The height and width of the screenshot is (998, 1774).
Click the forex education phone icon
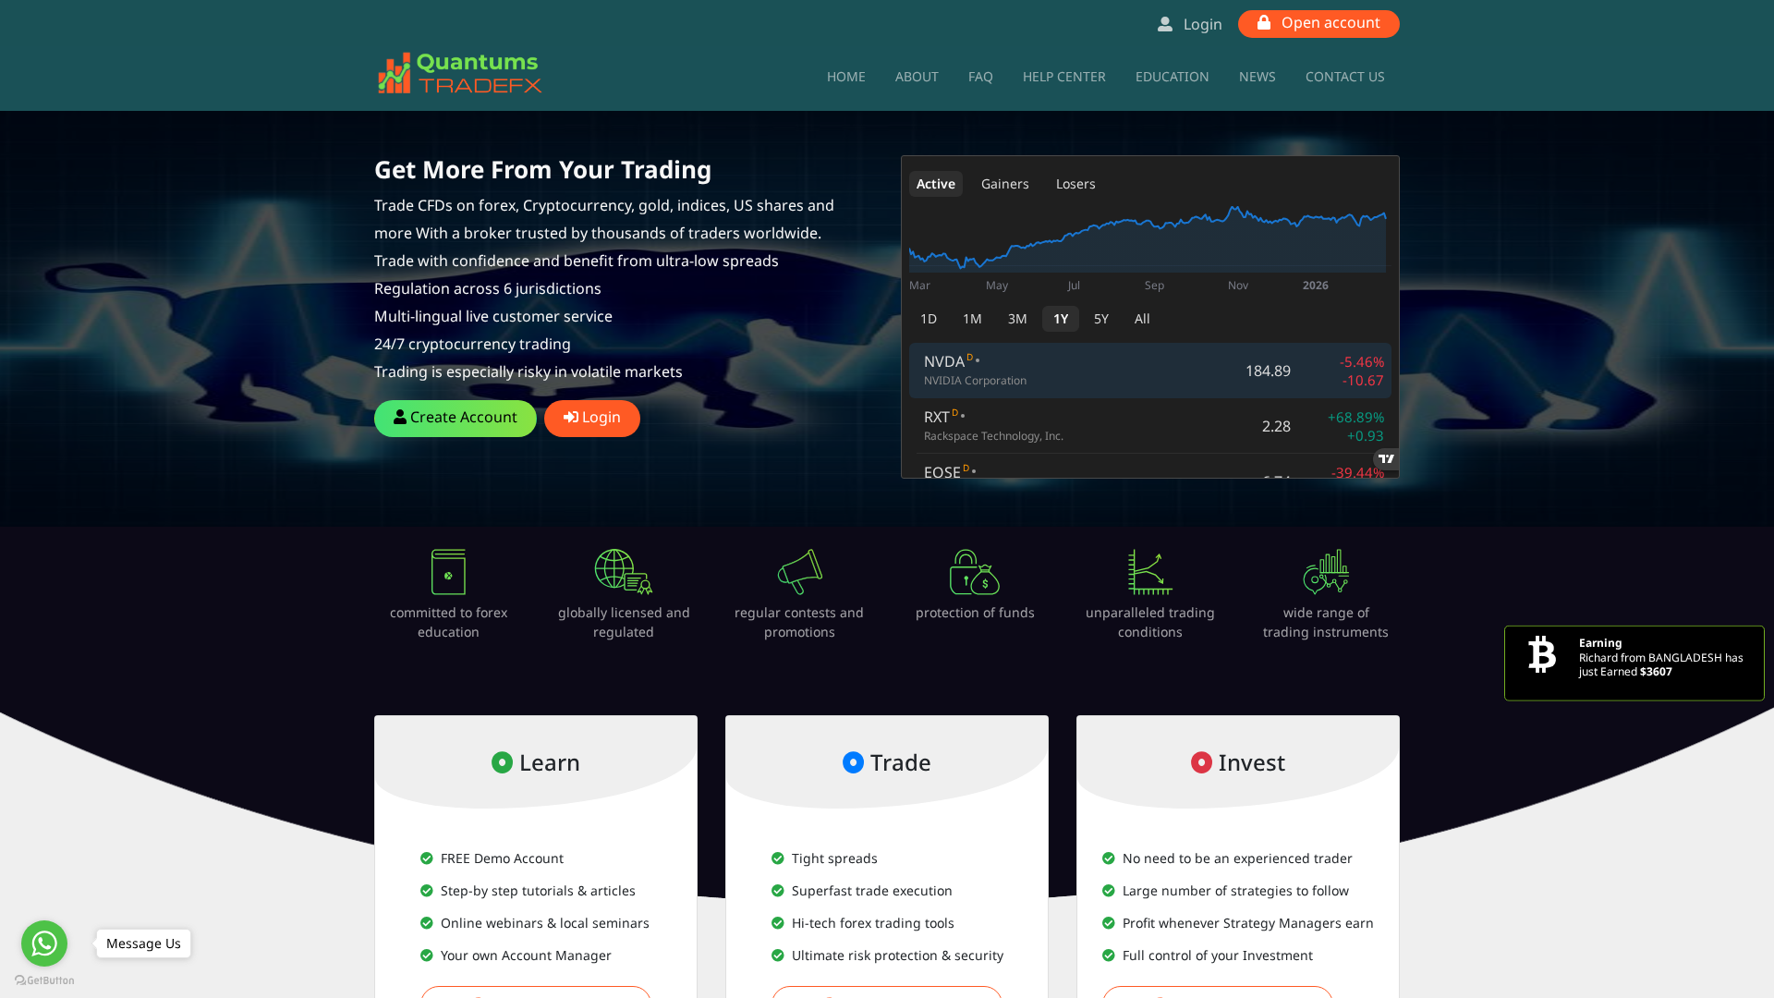point(447,571)
